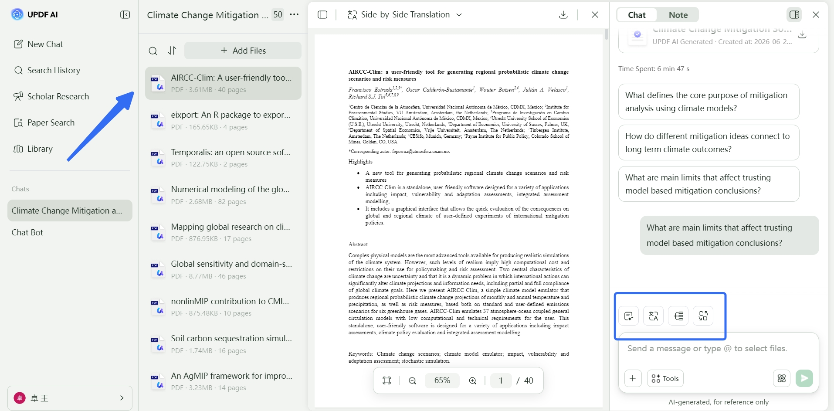Close the chat panel
Image resolution: width=834 pixels, height=411 pixels.
point(816,15)
